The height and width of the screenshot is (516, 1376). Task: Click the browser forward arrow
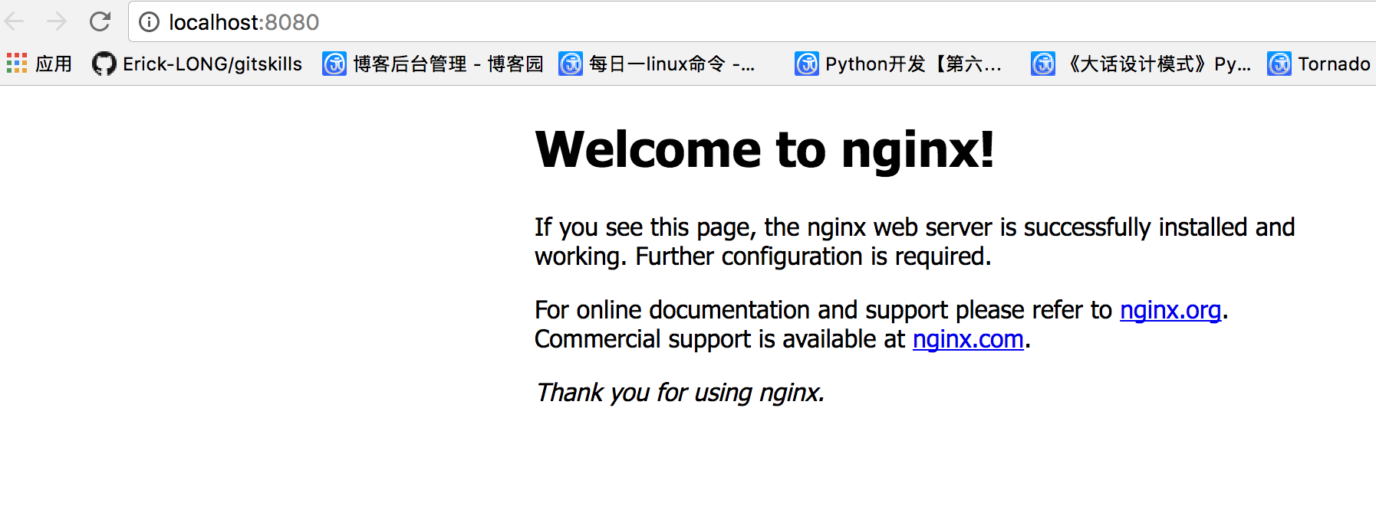coord(57,21)
